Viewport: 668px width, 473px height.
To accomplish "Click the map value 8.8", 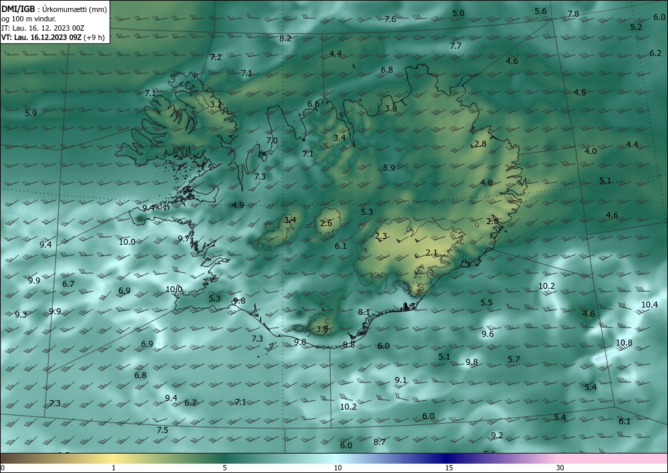I will [x=349, y=345].
